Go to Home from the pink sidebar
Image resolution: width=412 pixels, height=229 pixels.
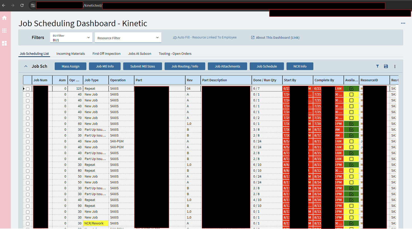point(4,18)
